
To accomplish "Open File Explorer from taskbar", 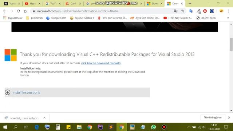I will (x=79, y=127).
